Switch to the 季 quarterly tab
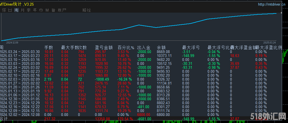Image resolution: width=288 pixels, height=123 pixels. click(x=29, y=10)
